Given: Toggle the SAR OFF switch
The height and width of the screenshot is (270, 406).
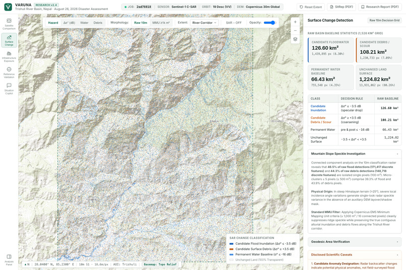Looking at the screenshot, I should (x=234, y=23).
